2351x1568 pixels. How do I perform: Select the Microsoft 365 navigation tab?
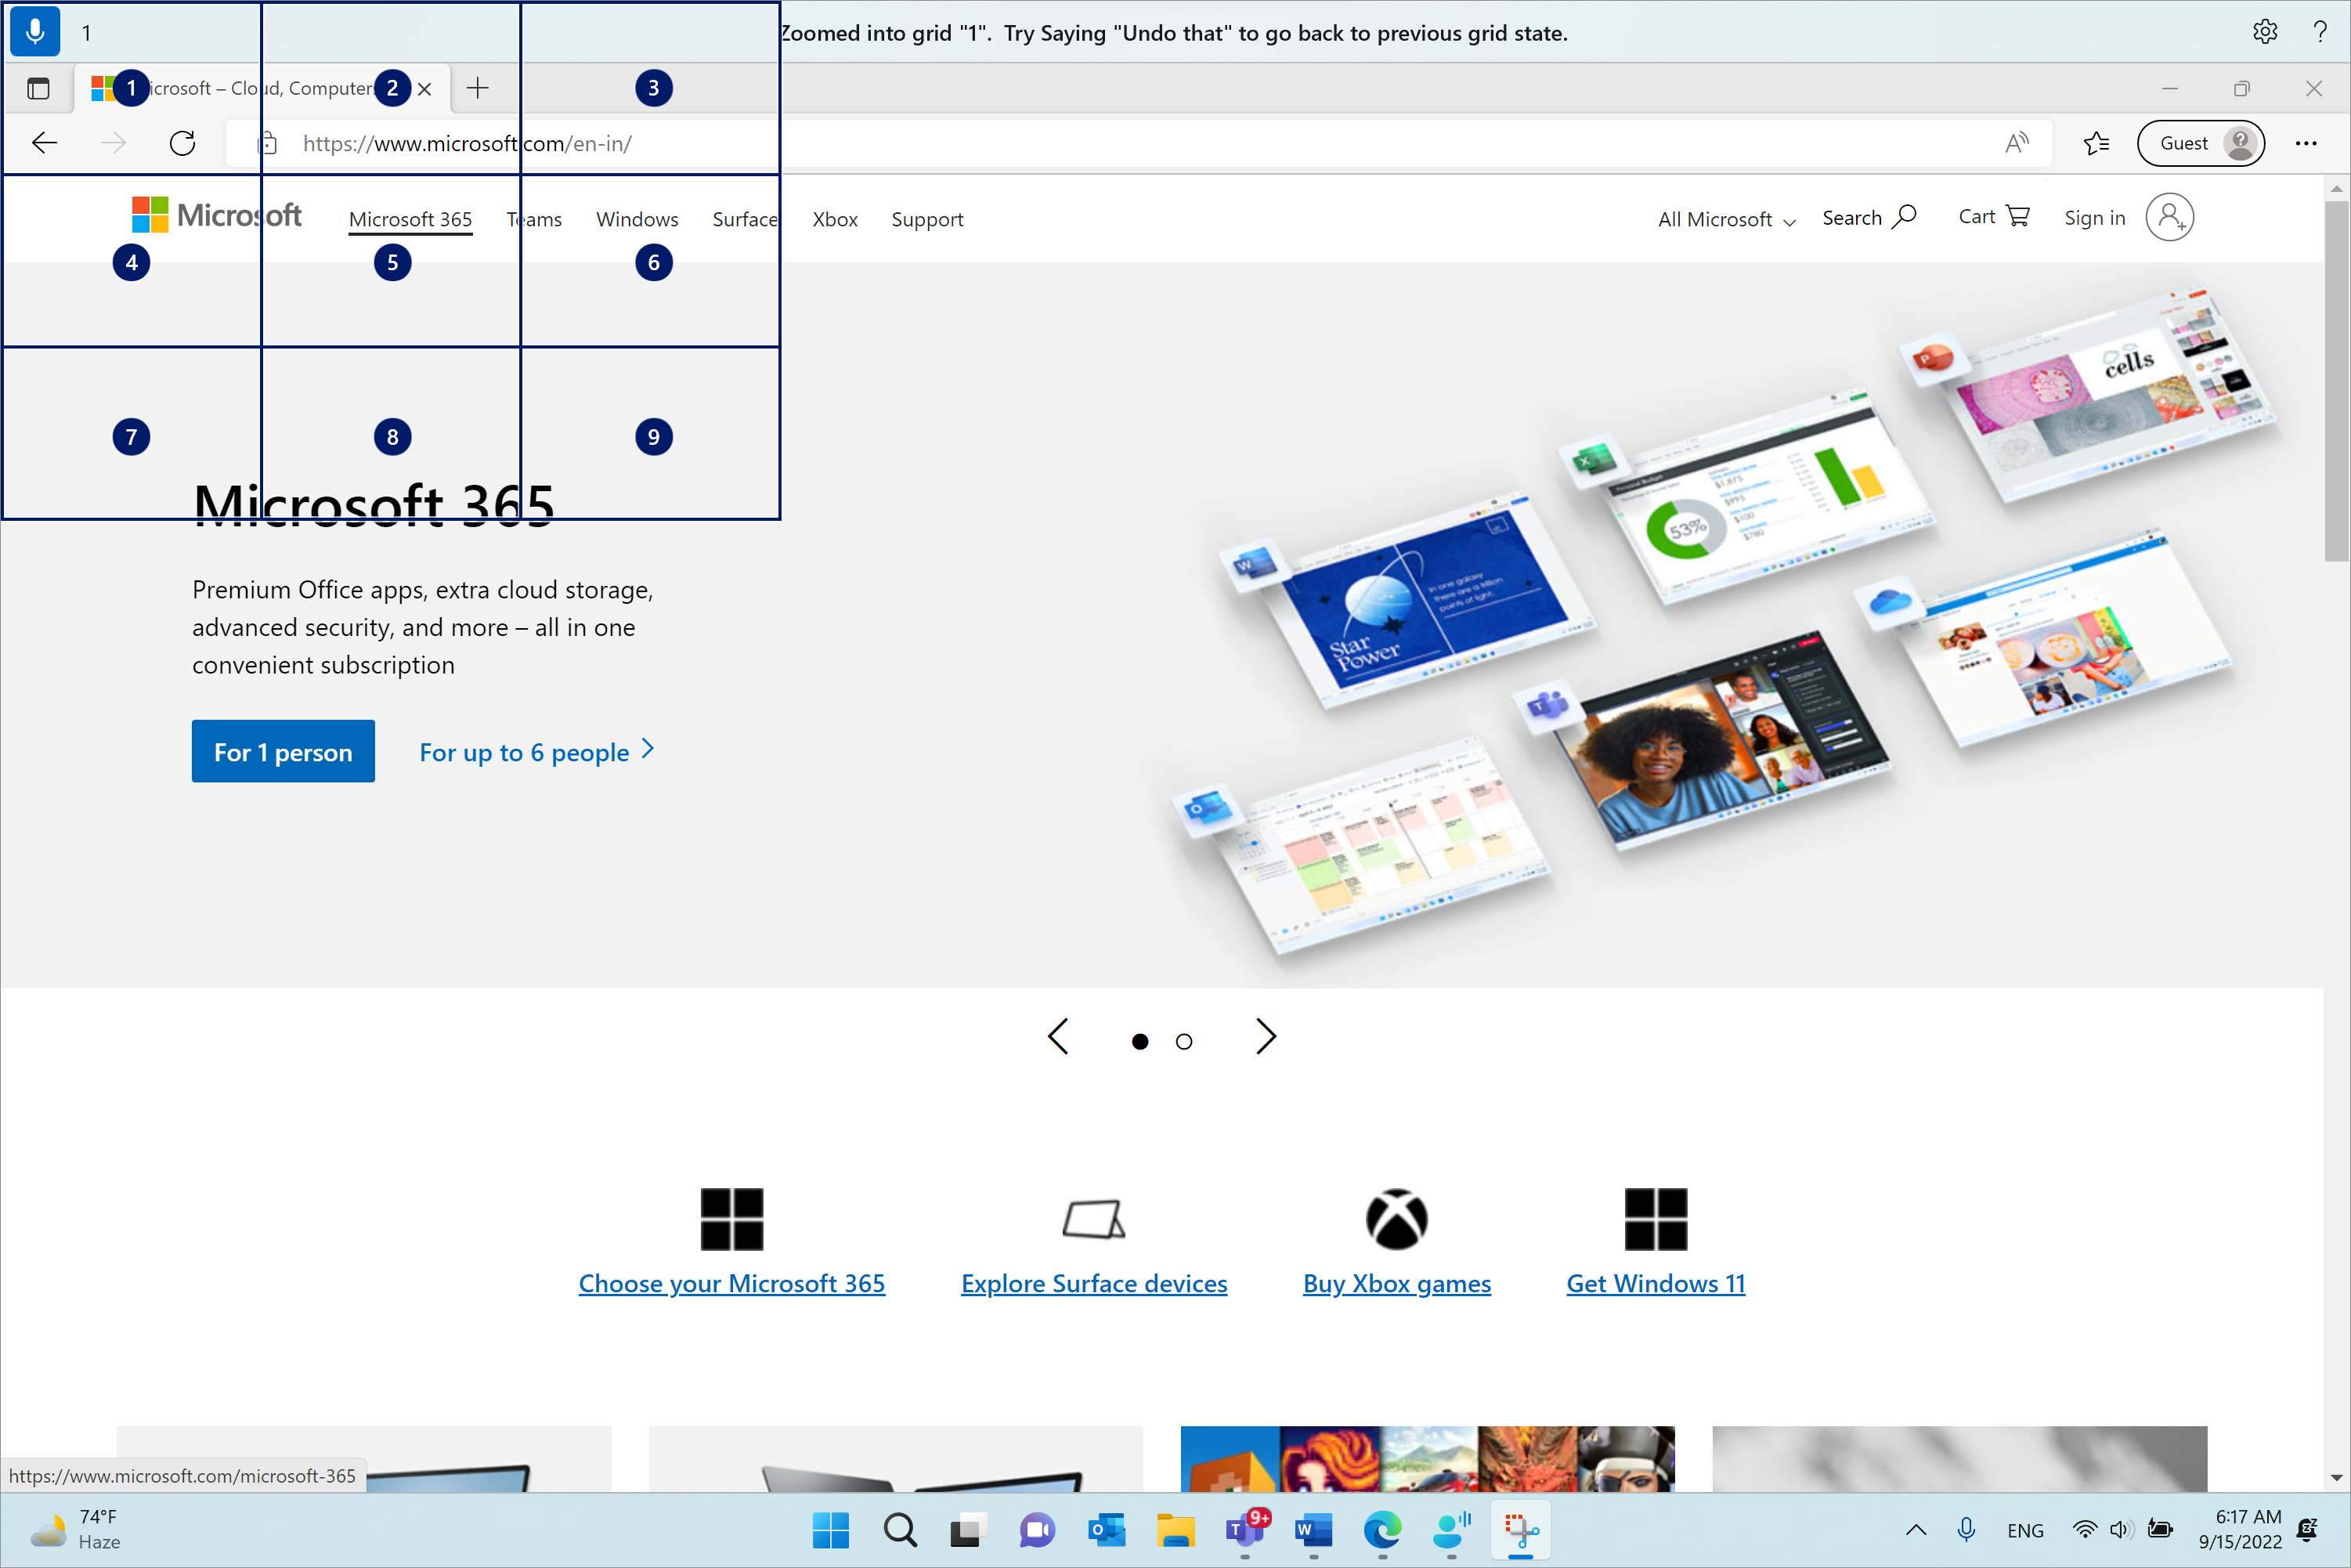[x=411, y=217]
